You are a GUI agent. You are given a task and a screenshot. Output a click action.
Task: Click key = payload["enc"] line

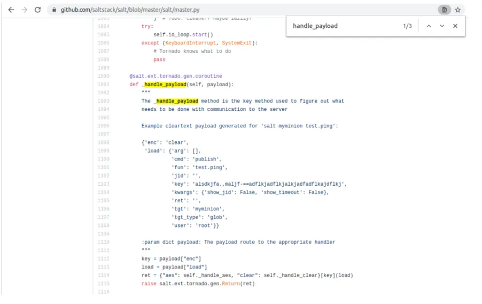[171, 259]
